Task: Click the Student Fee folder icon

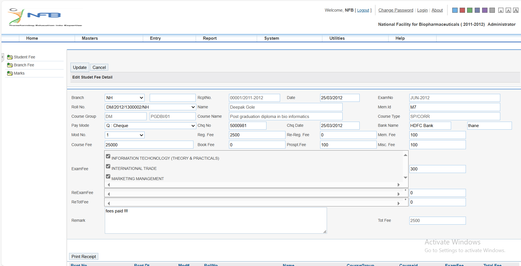Action: pos(10,57)
